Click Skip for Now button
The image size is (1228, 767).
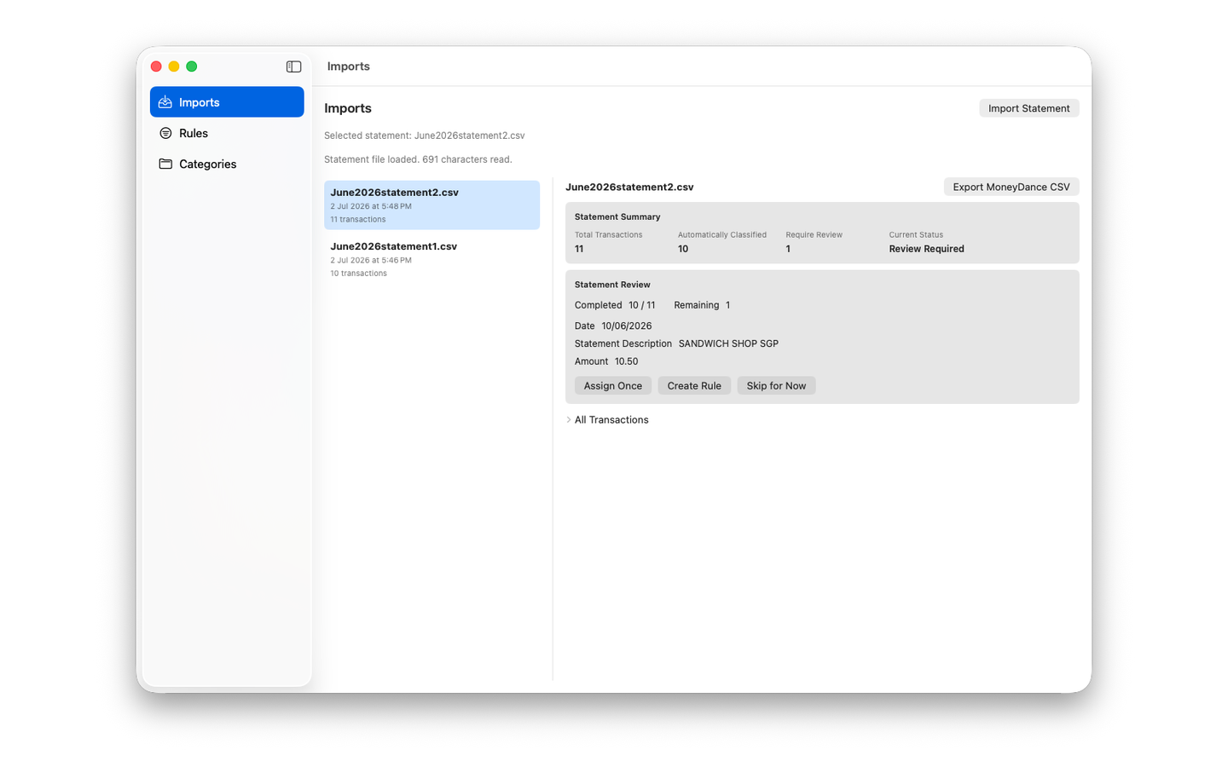776,386
